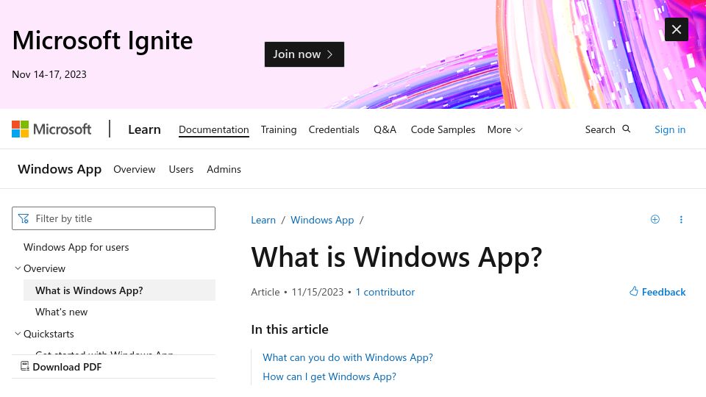Screen dimensions: 706x397
Task: Click the Nov 14-17, 2023 banner text
Action: tap(49, 74)
